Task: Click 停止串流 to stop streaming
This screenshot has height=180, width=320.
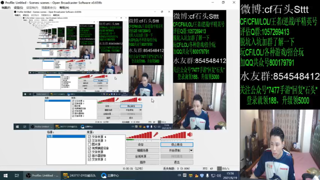Action: [x=176, y=144]
